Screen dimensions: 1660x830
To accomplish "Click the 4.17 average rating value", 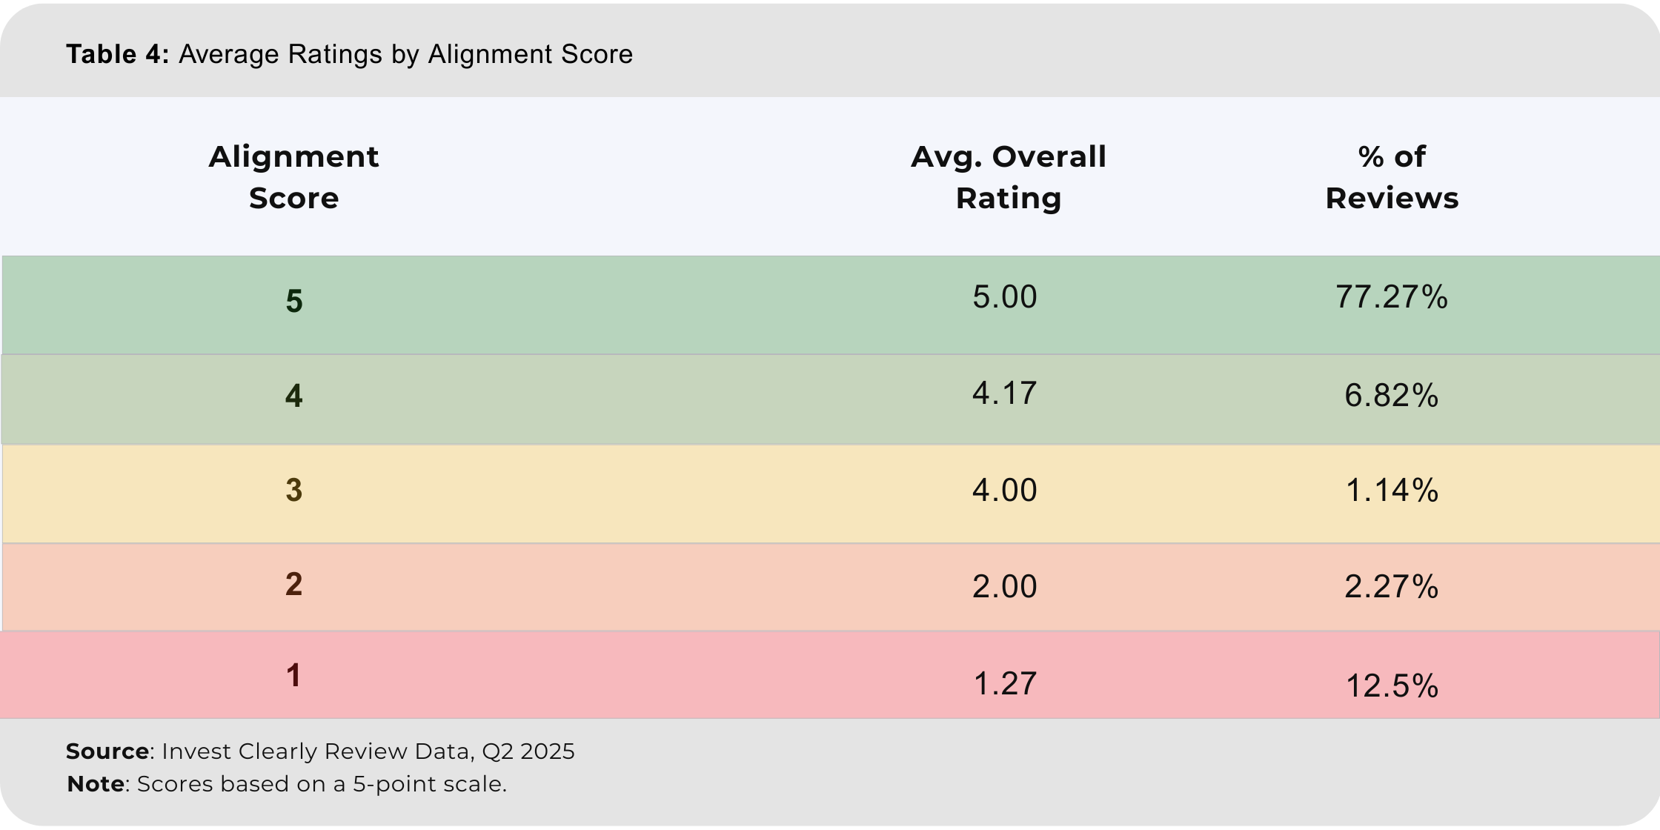I will coord(1004,394).
